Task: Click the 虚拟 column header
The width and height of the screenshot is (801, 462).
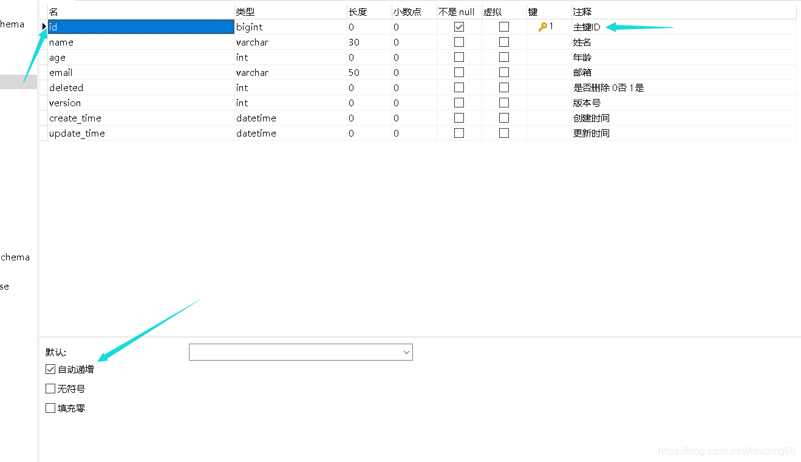Action: click(x=504, y=12)
